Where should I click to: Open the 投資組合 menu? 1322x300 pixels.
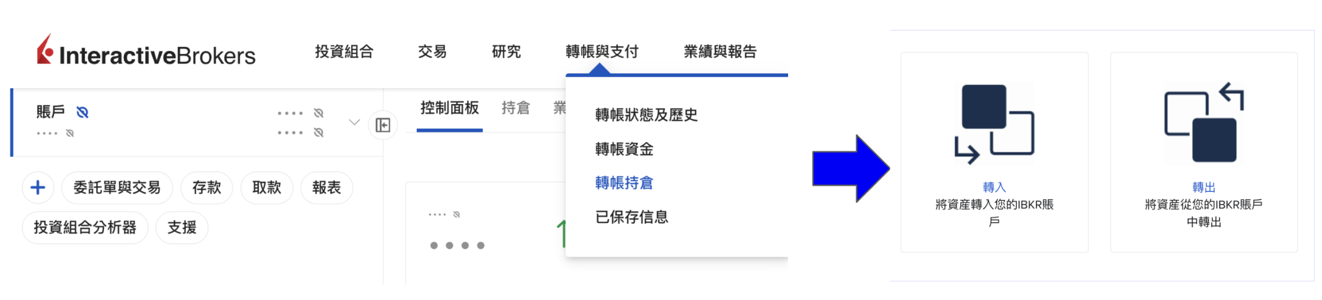pyautogui.click(x=344, y=52)
